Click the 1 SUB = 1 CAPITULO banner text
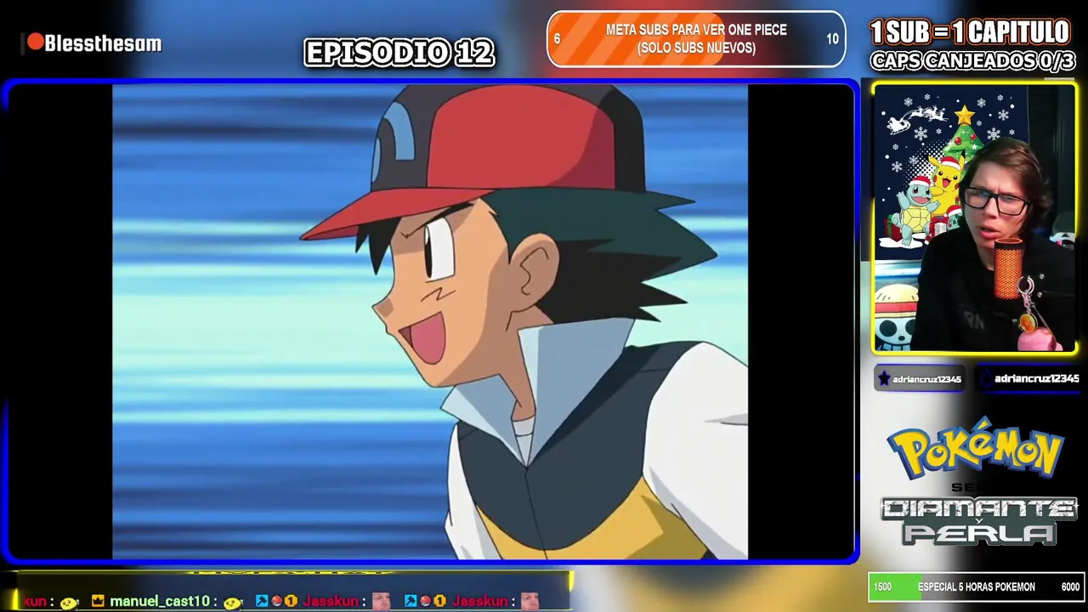Viewport: 1088px width, 612px height. point(970,32)
